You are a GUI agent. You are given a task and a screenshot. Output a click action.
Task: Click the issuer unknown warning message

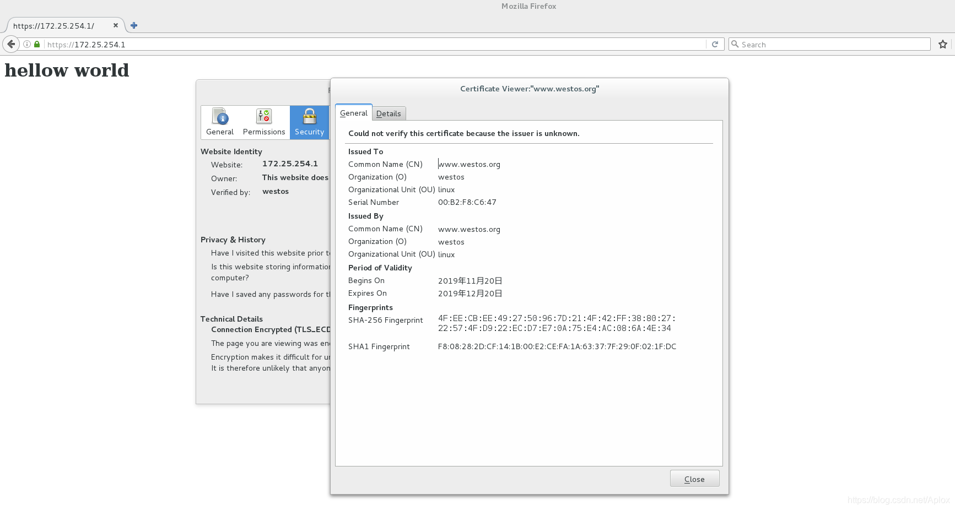464,133
